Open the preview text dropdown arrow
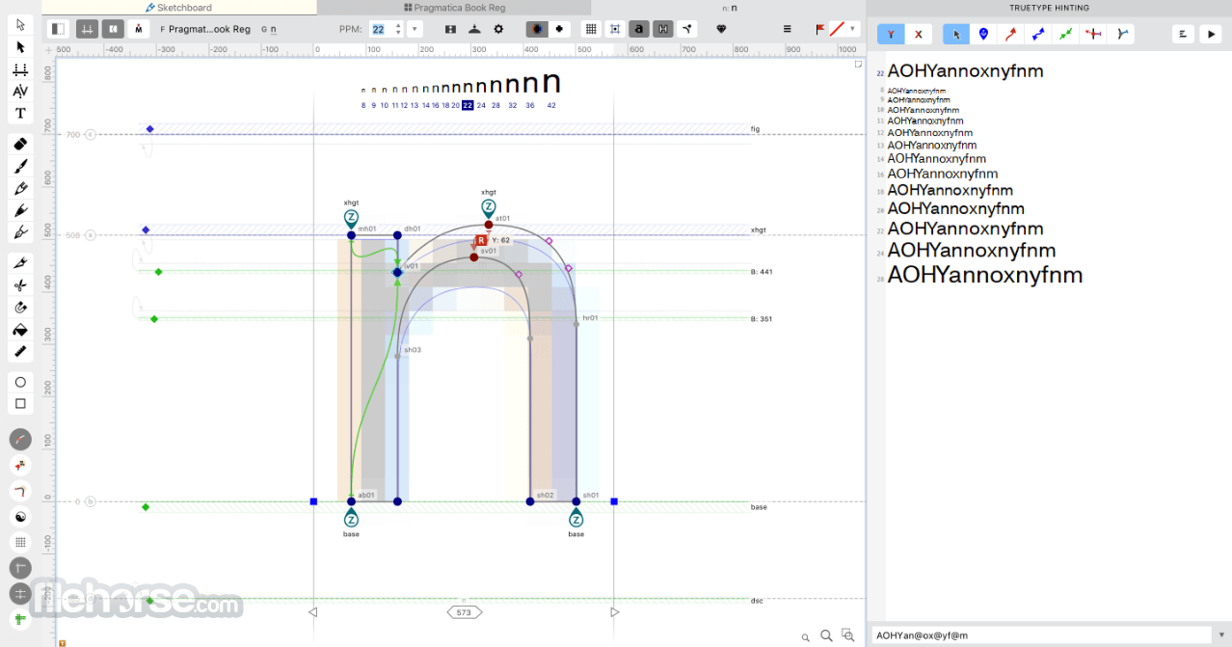The width and height of the screenshot is (1232, 647). [1221, 634]
